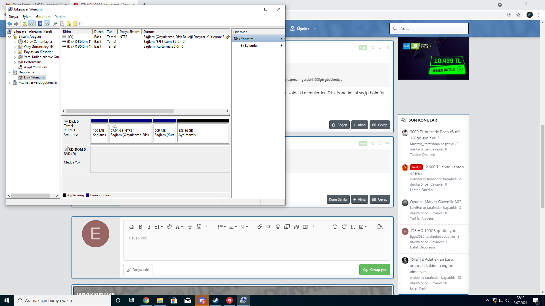Toggle Show/Hide Action Pane toolbar button
This screenshot has height=306, width=545.
click(47, 24)
